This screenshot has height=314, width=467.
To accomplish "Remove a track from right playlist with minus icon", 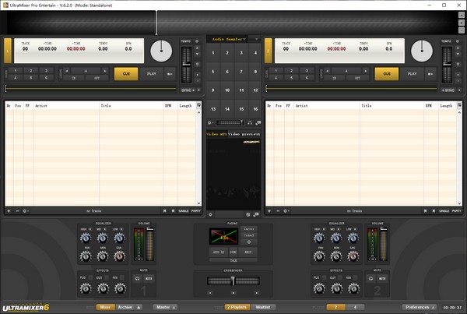I will tap(278, 211).
